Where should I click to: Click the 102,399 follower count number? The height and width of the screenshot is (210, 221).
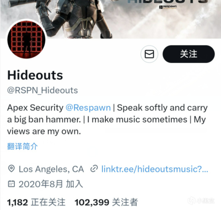[x=92, y=202]
